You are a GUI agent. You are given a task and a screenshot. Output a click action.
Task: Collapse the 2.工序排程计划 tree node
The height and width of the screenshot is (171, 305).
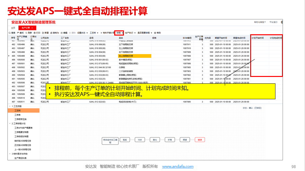pyautogui.click(x=10, y=123)
